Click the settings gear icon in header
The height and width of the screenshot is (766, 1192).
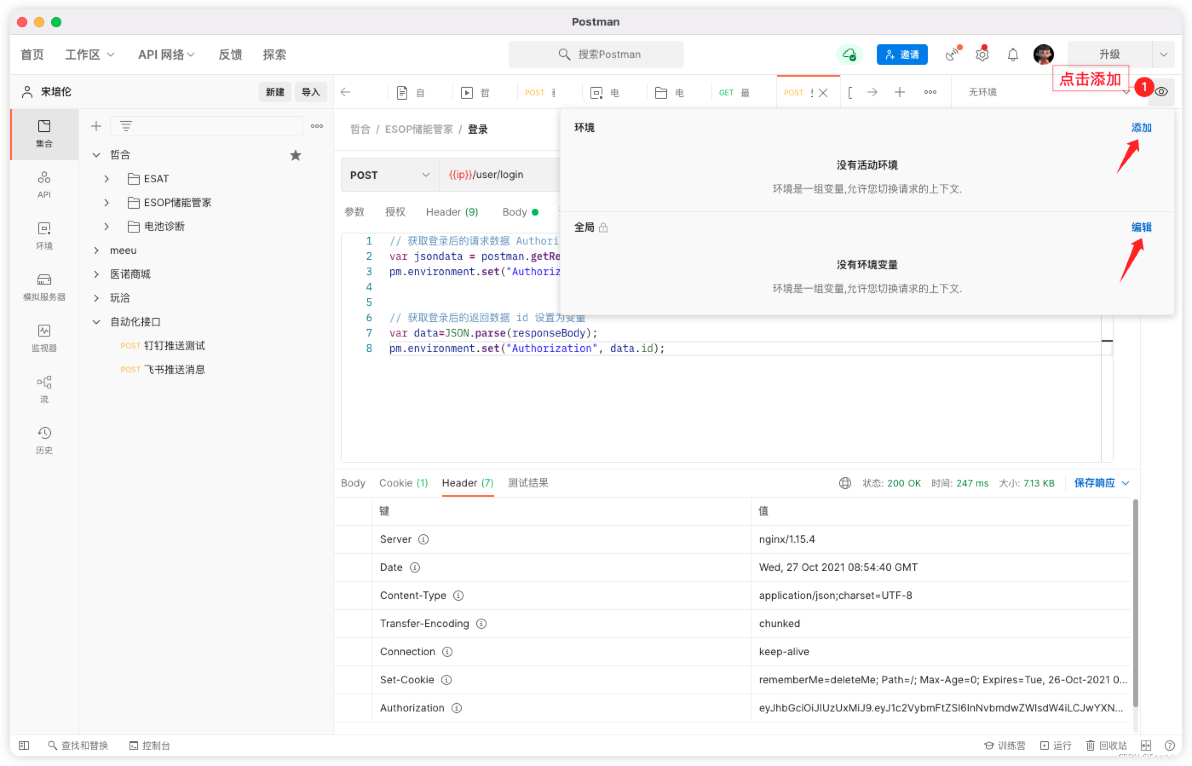(982, 54)
